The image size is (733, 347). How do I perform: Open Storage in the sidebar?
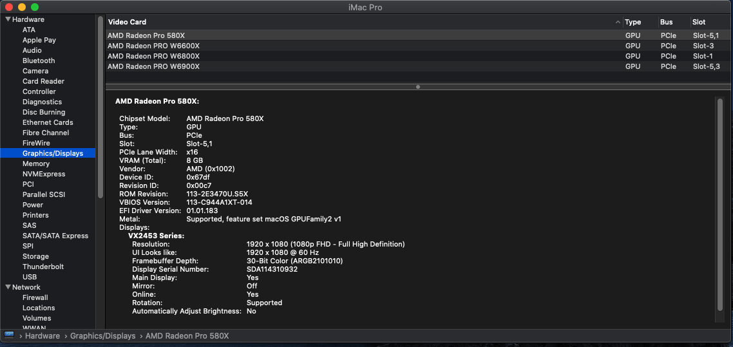[x=35, y=256]
